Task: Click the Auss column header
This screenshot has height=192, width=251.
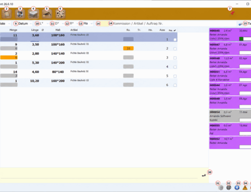Action: point(162,30)
